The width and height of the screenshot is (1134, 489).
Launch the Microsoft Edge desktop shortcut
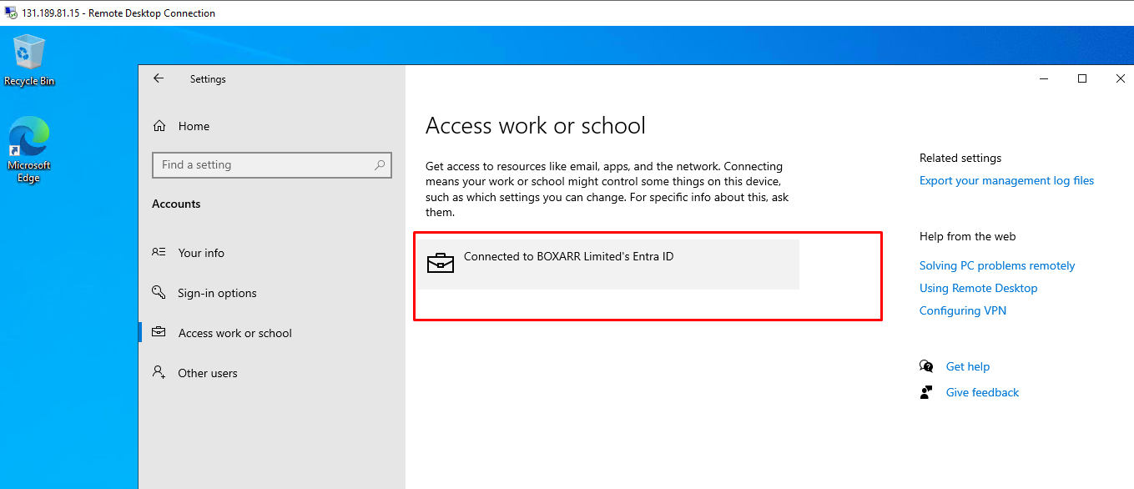click(x=29, y=149)
